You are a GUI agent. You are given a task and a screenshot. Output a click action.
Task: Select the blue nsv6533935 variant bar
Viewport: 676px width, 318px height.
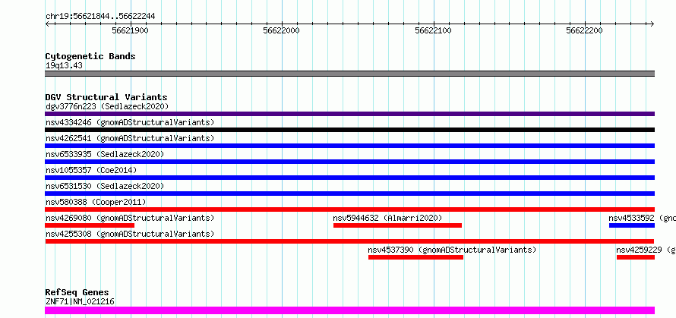[x=349, y=162]
